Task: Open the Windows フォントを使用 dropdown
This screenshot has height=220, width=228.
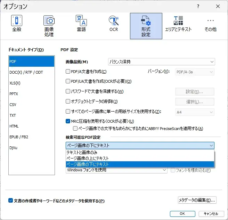Action: tap(116, 170)
